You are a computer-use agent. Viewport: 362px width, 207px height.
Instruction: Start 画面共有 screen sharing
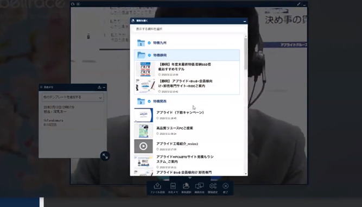[x=199, y=188]
